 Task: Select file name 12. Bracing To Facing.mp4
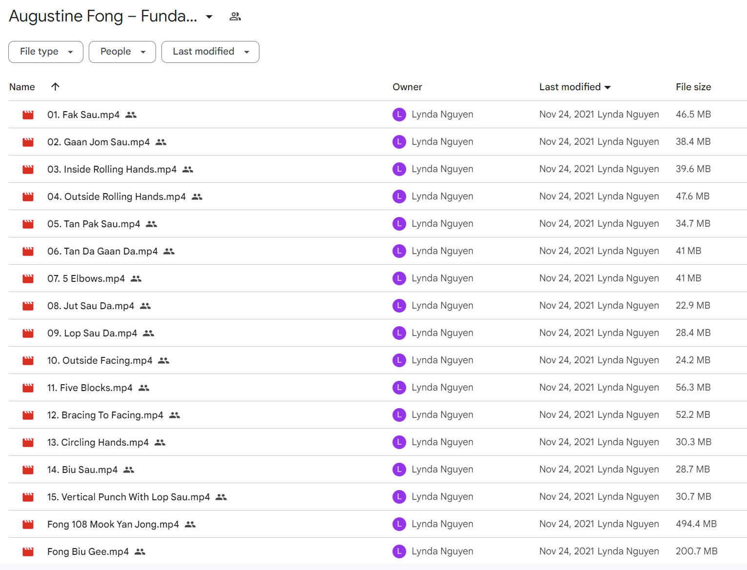(x=105, y=415)
